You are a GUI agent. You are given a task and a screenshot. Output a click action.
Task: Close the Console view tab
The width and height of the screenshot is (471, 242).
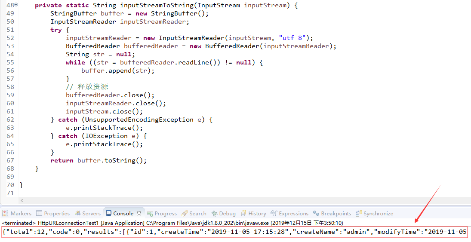click(139, 214)
